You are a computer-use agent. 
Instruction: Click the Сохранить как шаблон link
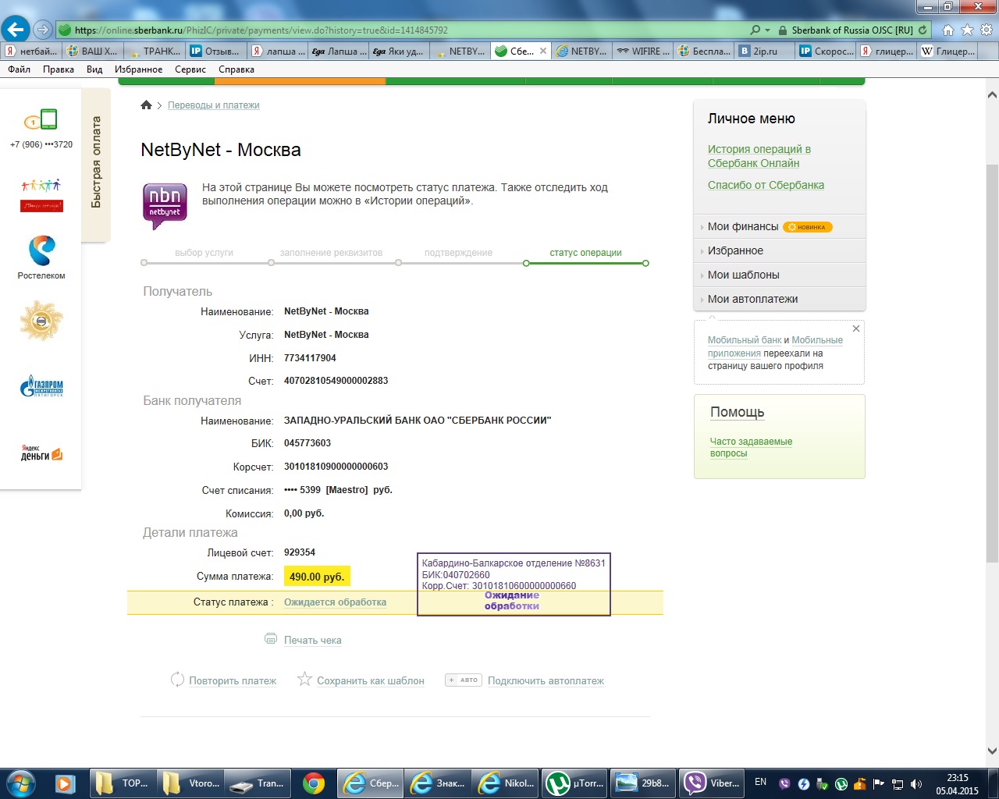[x=371, y=680]
